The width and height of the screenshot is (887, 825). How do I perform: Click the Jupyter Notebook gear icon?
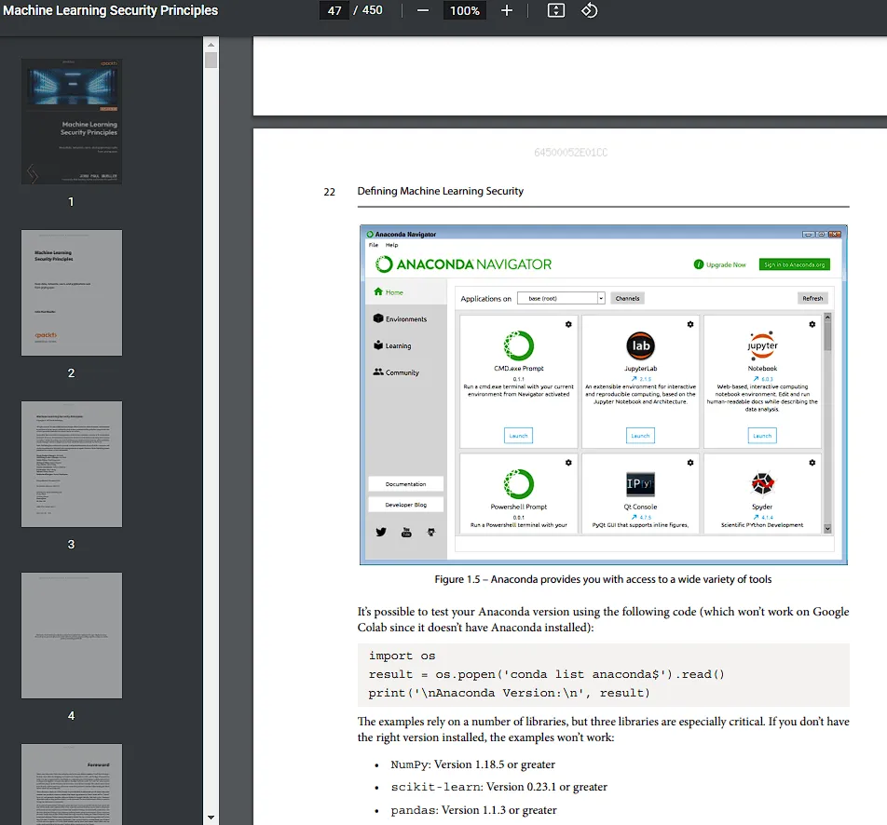point(812,324)
